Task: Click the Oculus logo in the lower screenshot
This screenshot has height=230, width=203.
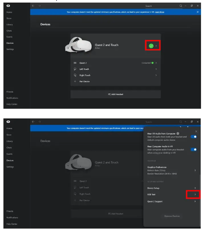Action: coord(8,122)
